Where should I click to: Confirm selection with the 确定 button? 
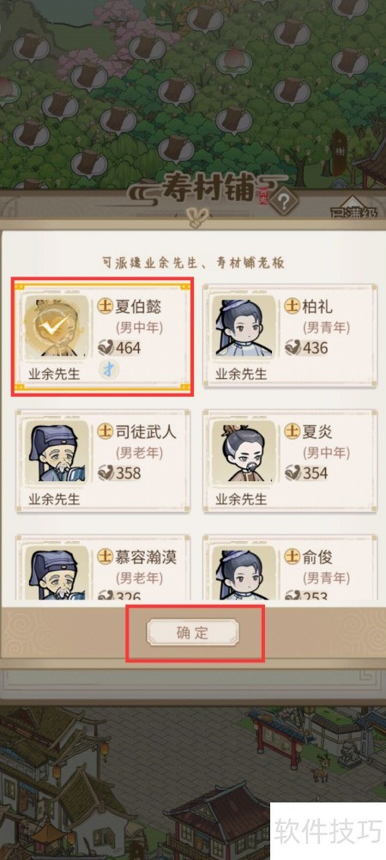pyautogui.click(x=193, y=632)
